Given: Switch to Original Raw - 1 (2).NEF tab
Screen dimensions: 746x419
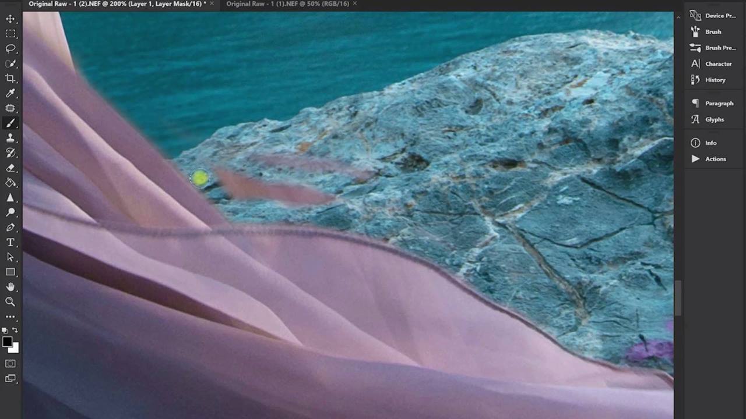Looking at the screenshot, I should [x=117, y=3].
